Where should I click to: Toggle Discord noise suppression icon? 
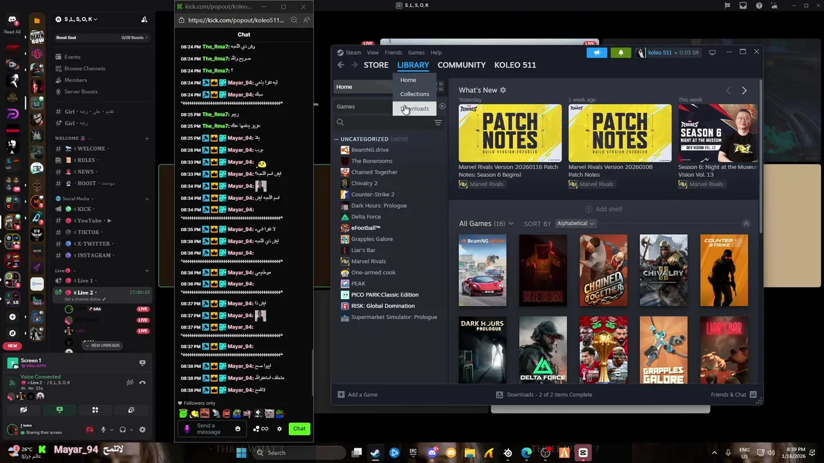click(129, 383)
